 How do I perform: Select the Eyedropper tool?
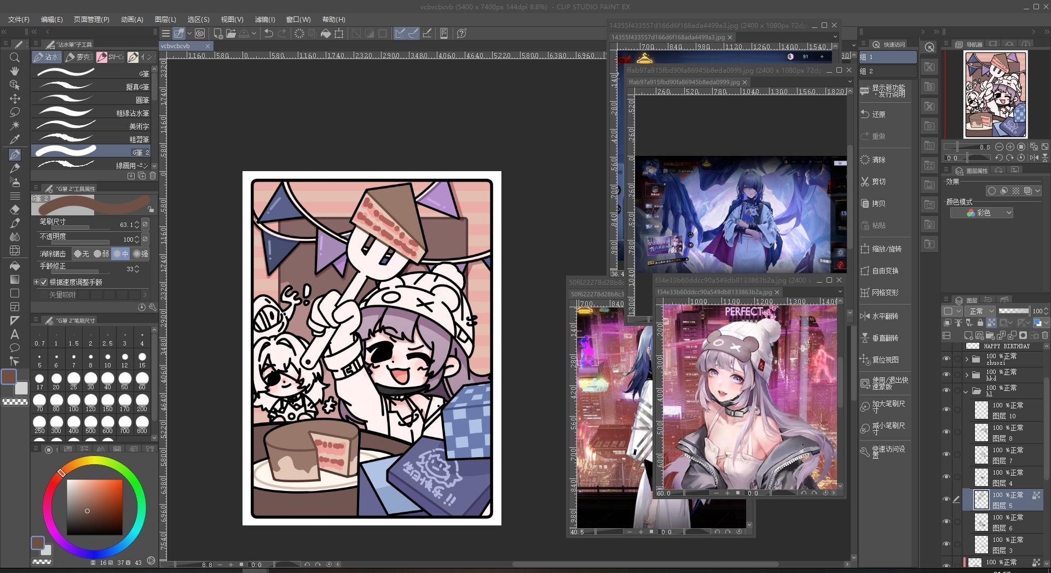point(15,139)
